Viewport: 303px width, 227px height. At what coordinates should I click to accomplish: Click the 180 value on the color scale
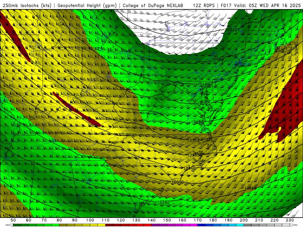pos(213,220)
